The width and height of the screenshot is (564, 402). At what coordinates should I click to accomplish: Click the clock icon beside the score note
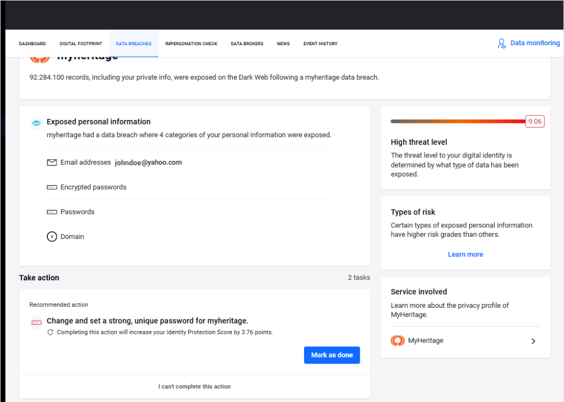[50, 332]
